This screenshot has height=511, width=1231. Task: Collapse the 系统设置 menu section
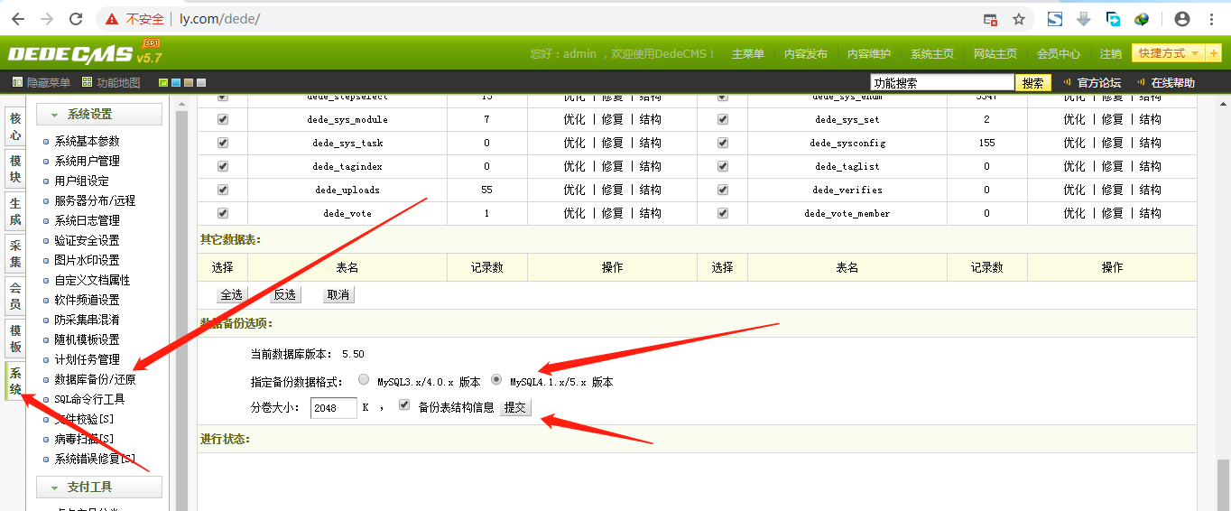[x=99, y=115]
